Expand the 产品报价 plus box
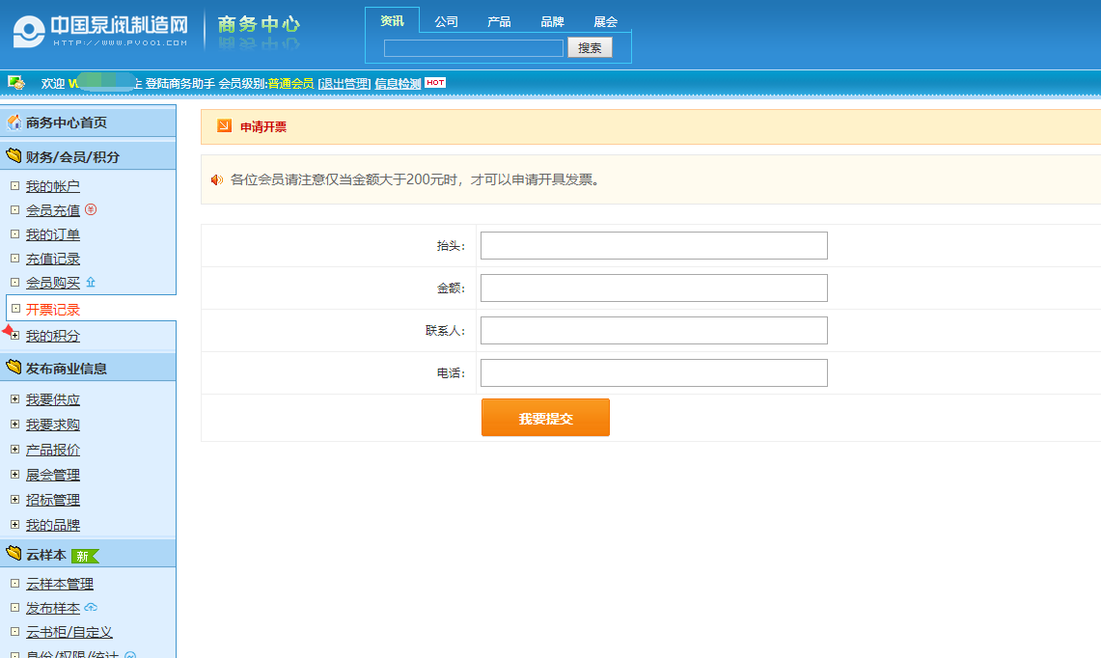 point(14,450)
